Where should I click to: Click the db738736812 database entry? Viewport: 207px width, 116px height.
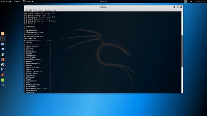click(x=31, y=31)
